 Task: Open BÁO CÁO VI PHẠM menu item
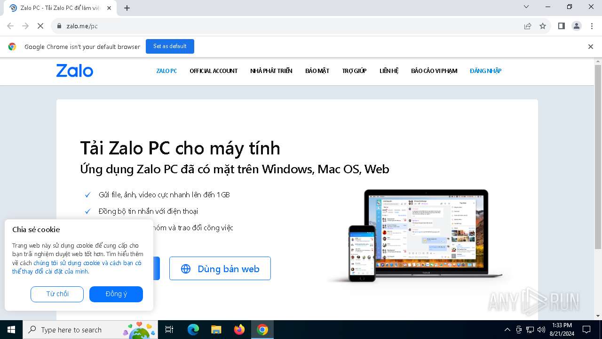point(434,71)
